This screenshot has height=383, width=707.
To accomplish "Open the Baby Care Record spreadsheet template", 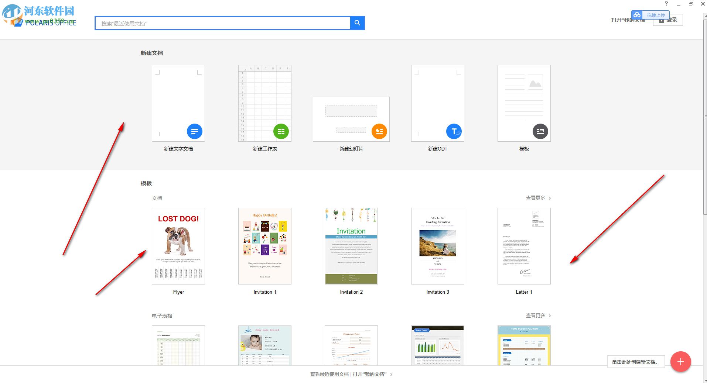I will pyautogui.click(x=265, y=345).
